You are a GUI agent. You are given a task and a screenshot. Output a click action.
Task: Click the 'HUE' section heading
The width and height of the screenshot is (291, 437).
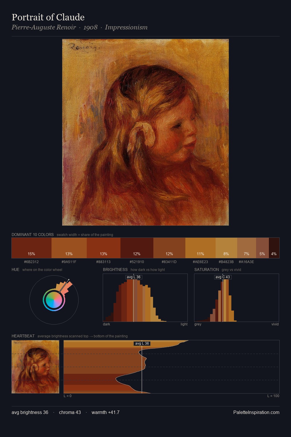click(15, 269)
